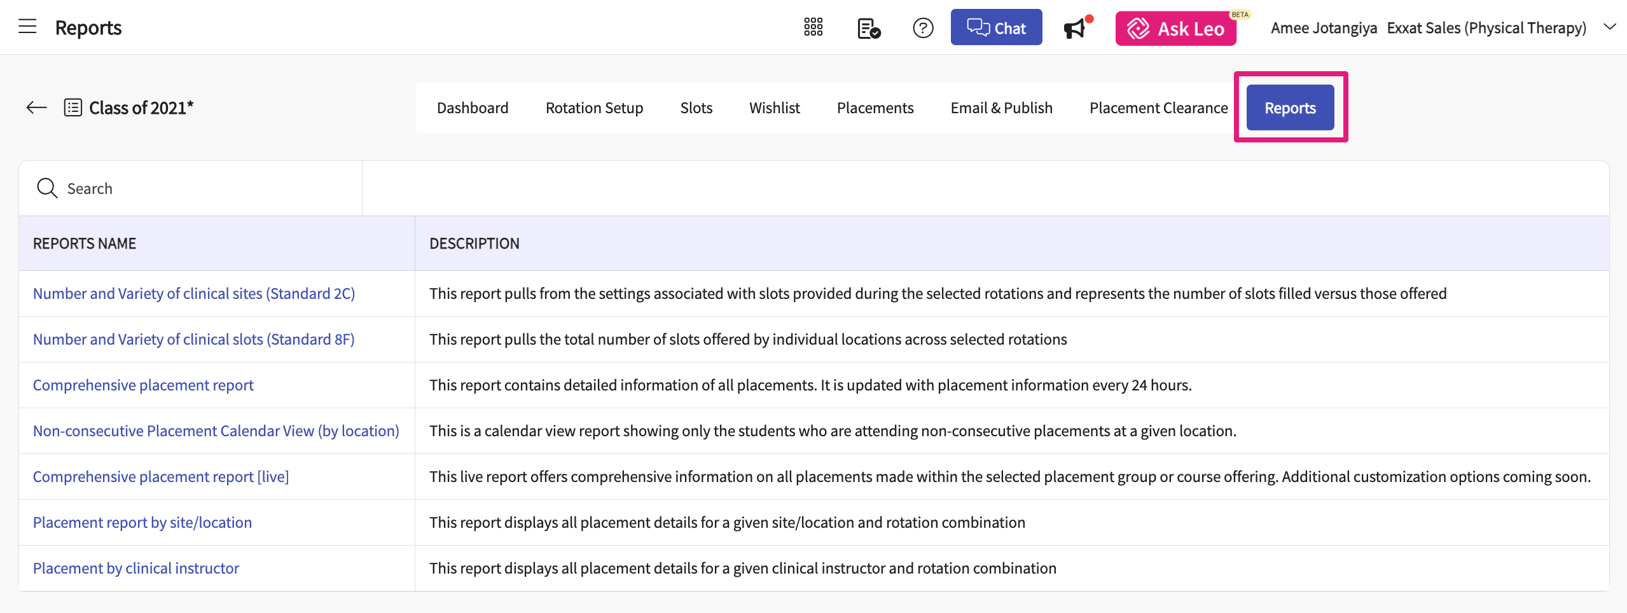Screen dimensions: 1627x613
Task: Open Number and Variety of clinical sites report
Action: (194, 293)
